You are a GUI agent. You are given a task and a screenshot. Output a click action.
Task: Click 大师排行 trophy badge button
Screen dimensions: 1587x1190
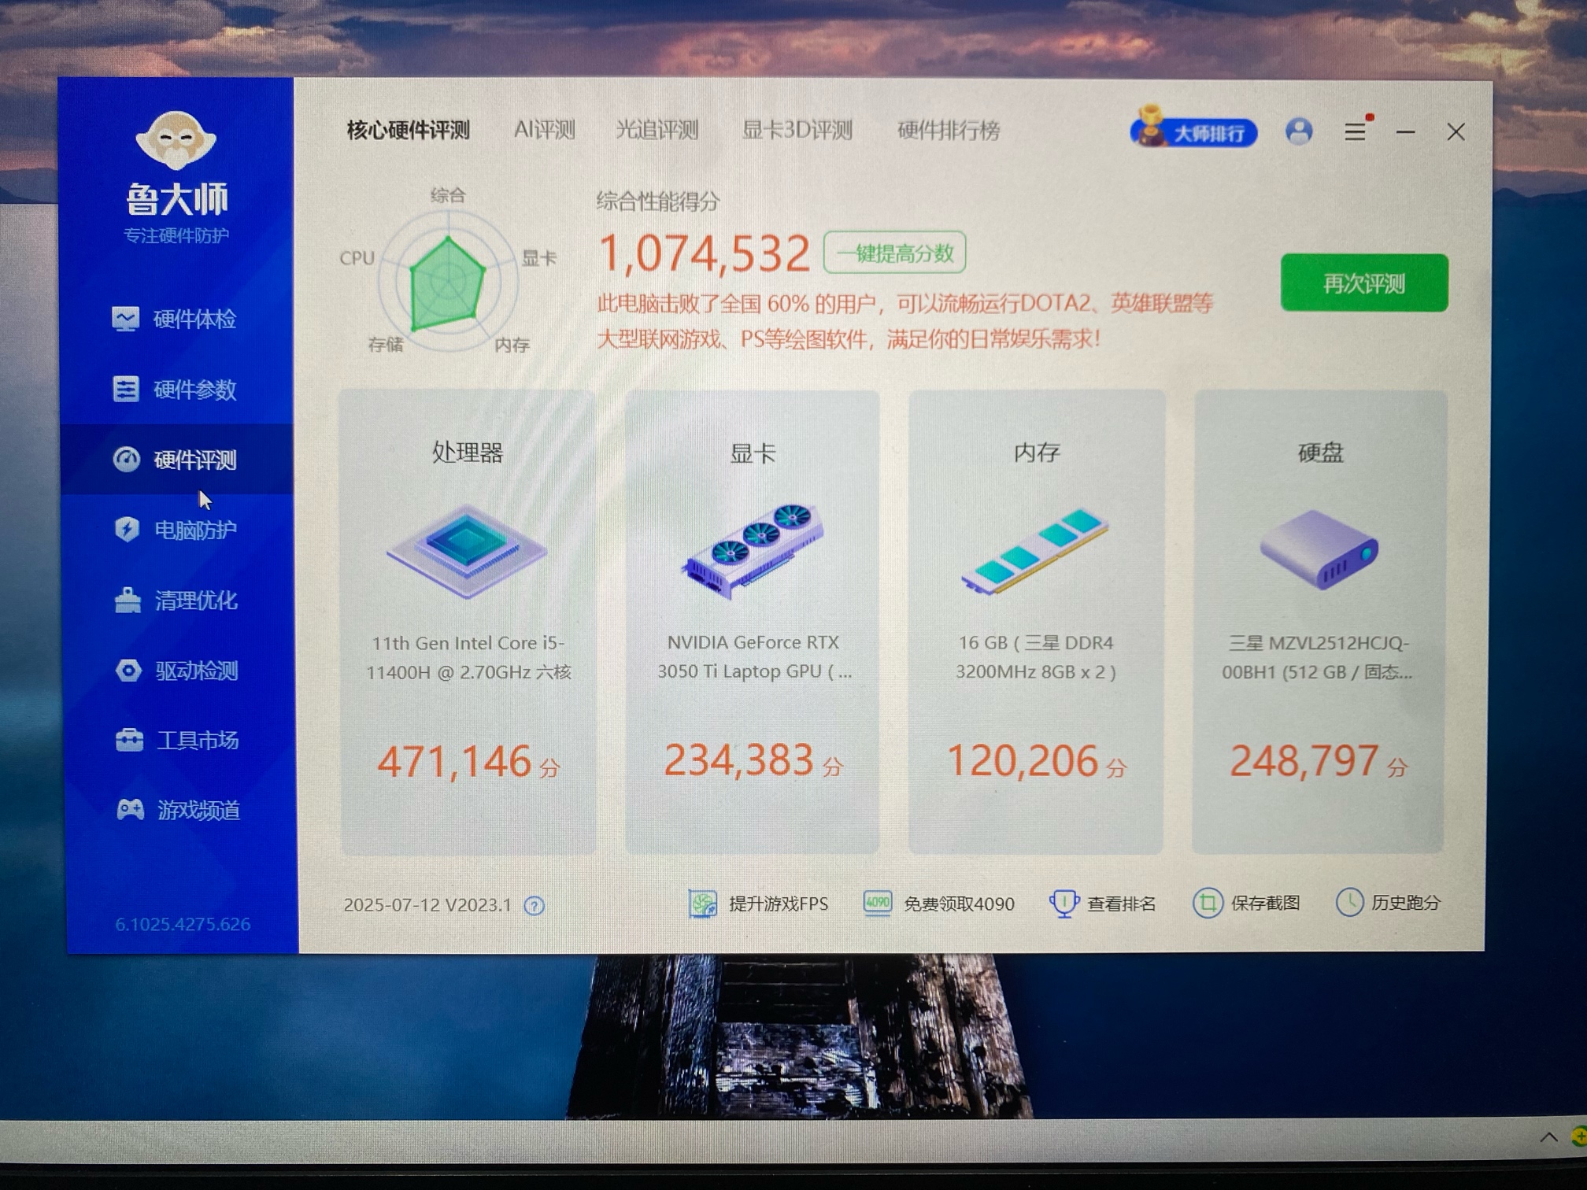coord(1193,132)
